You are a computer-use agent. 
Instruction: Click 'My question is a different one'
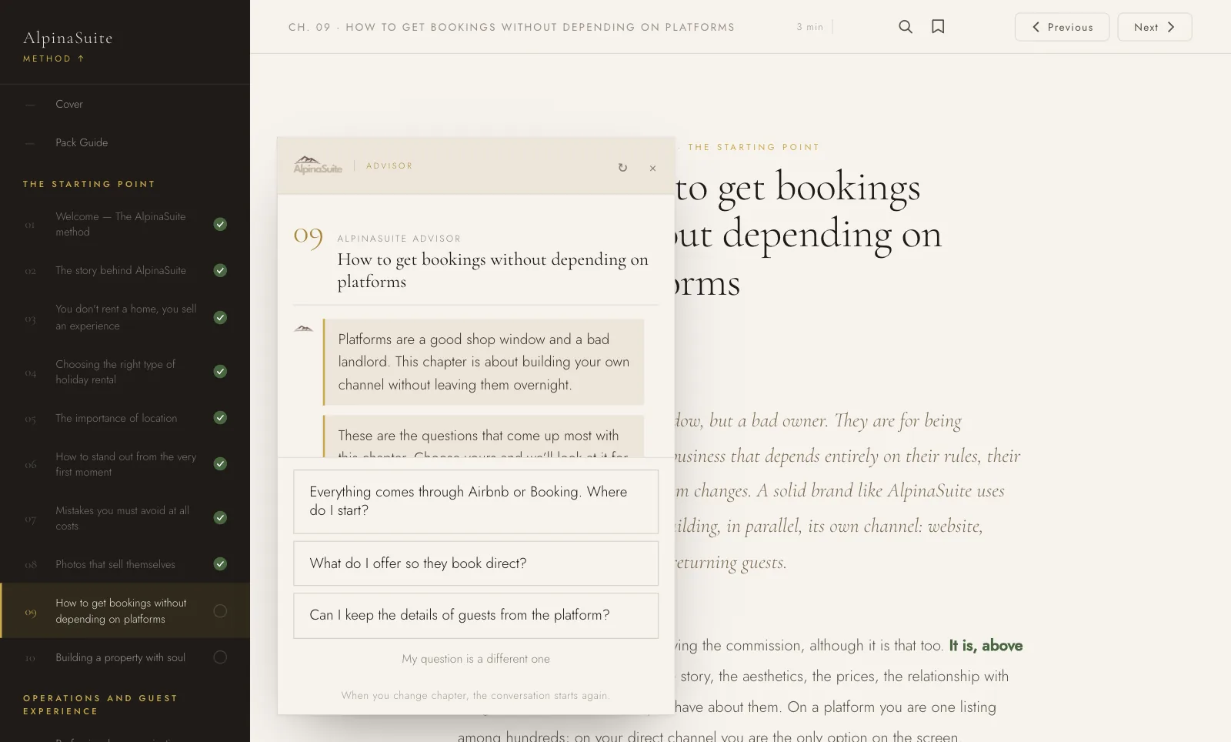pos(475,659)
